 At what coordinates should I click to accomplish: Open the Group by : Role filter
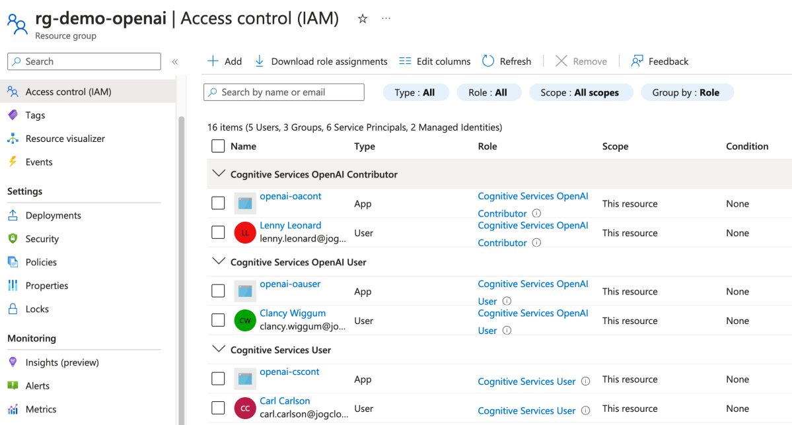pos(686,92)
